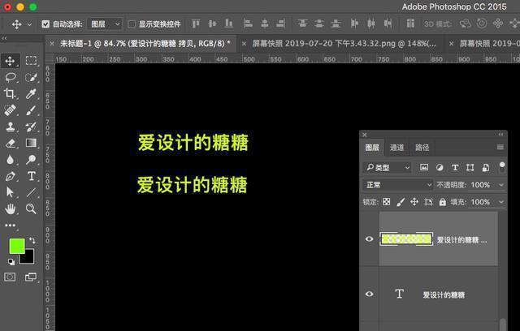Viewport: 520px width, 331px height.
Task: Select the Blur tool
Action: [x=10, y=160]
